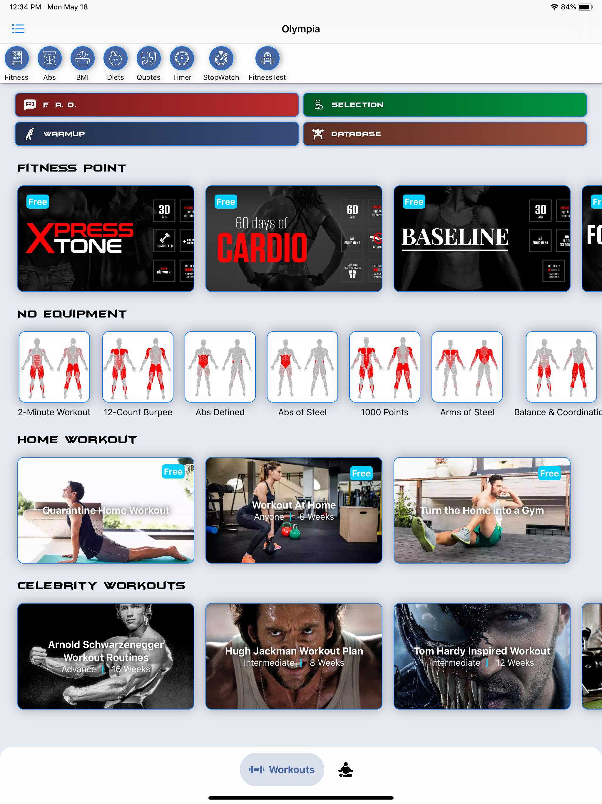Tap the 12-Count Burpee label
This screenshot has width=602, height=804.
pos(138,412)
